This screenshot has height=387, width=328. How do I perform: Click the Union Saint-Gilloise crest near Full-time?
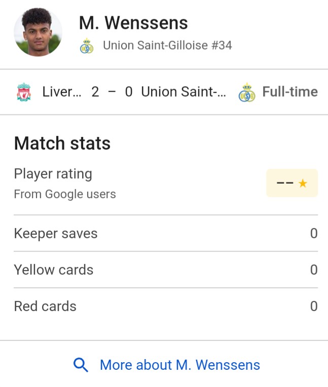pyautogui.click(x=246, y=92)
